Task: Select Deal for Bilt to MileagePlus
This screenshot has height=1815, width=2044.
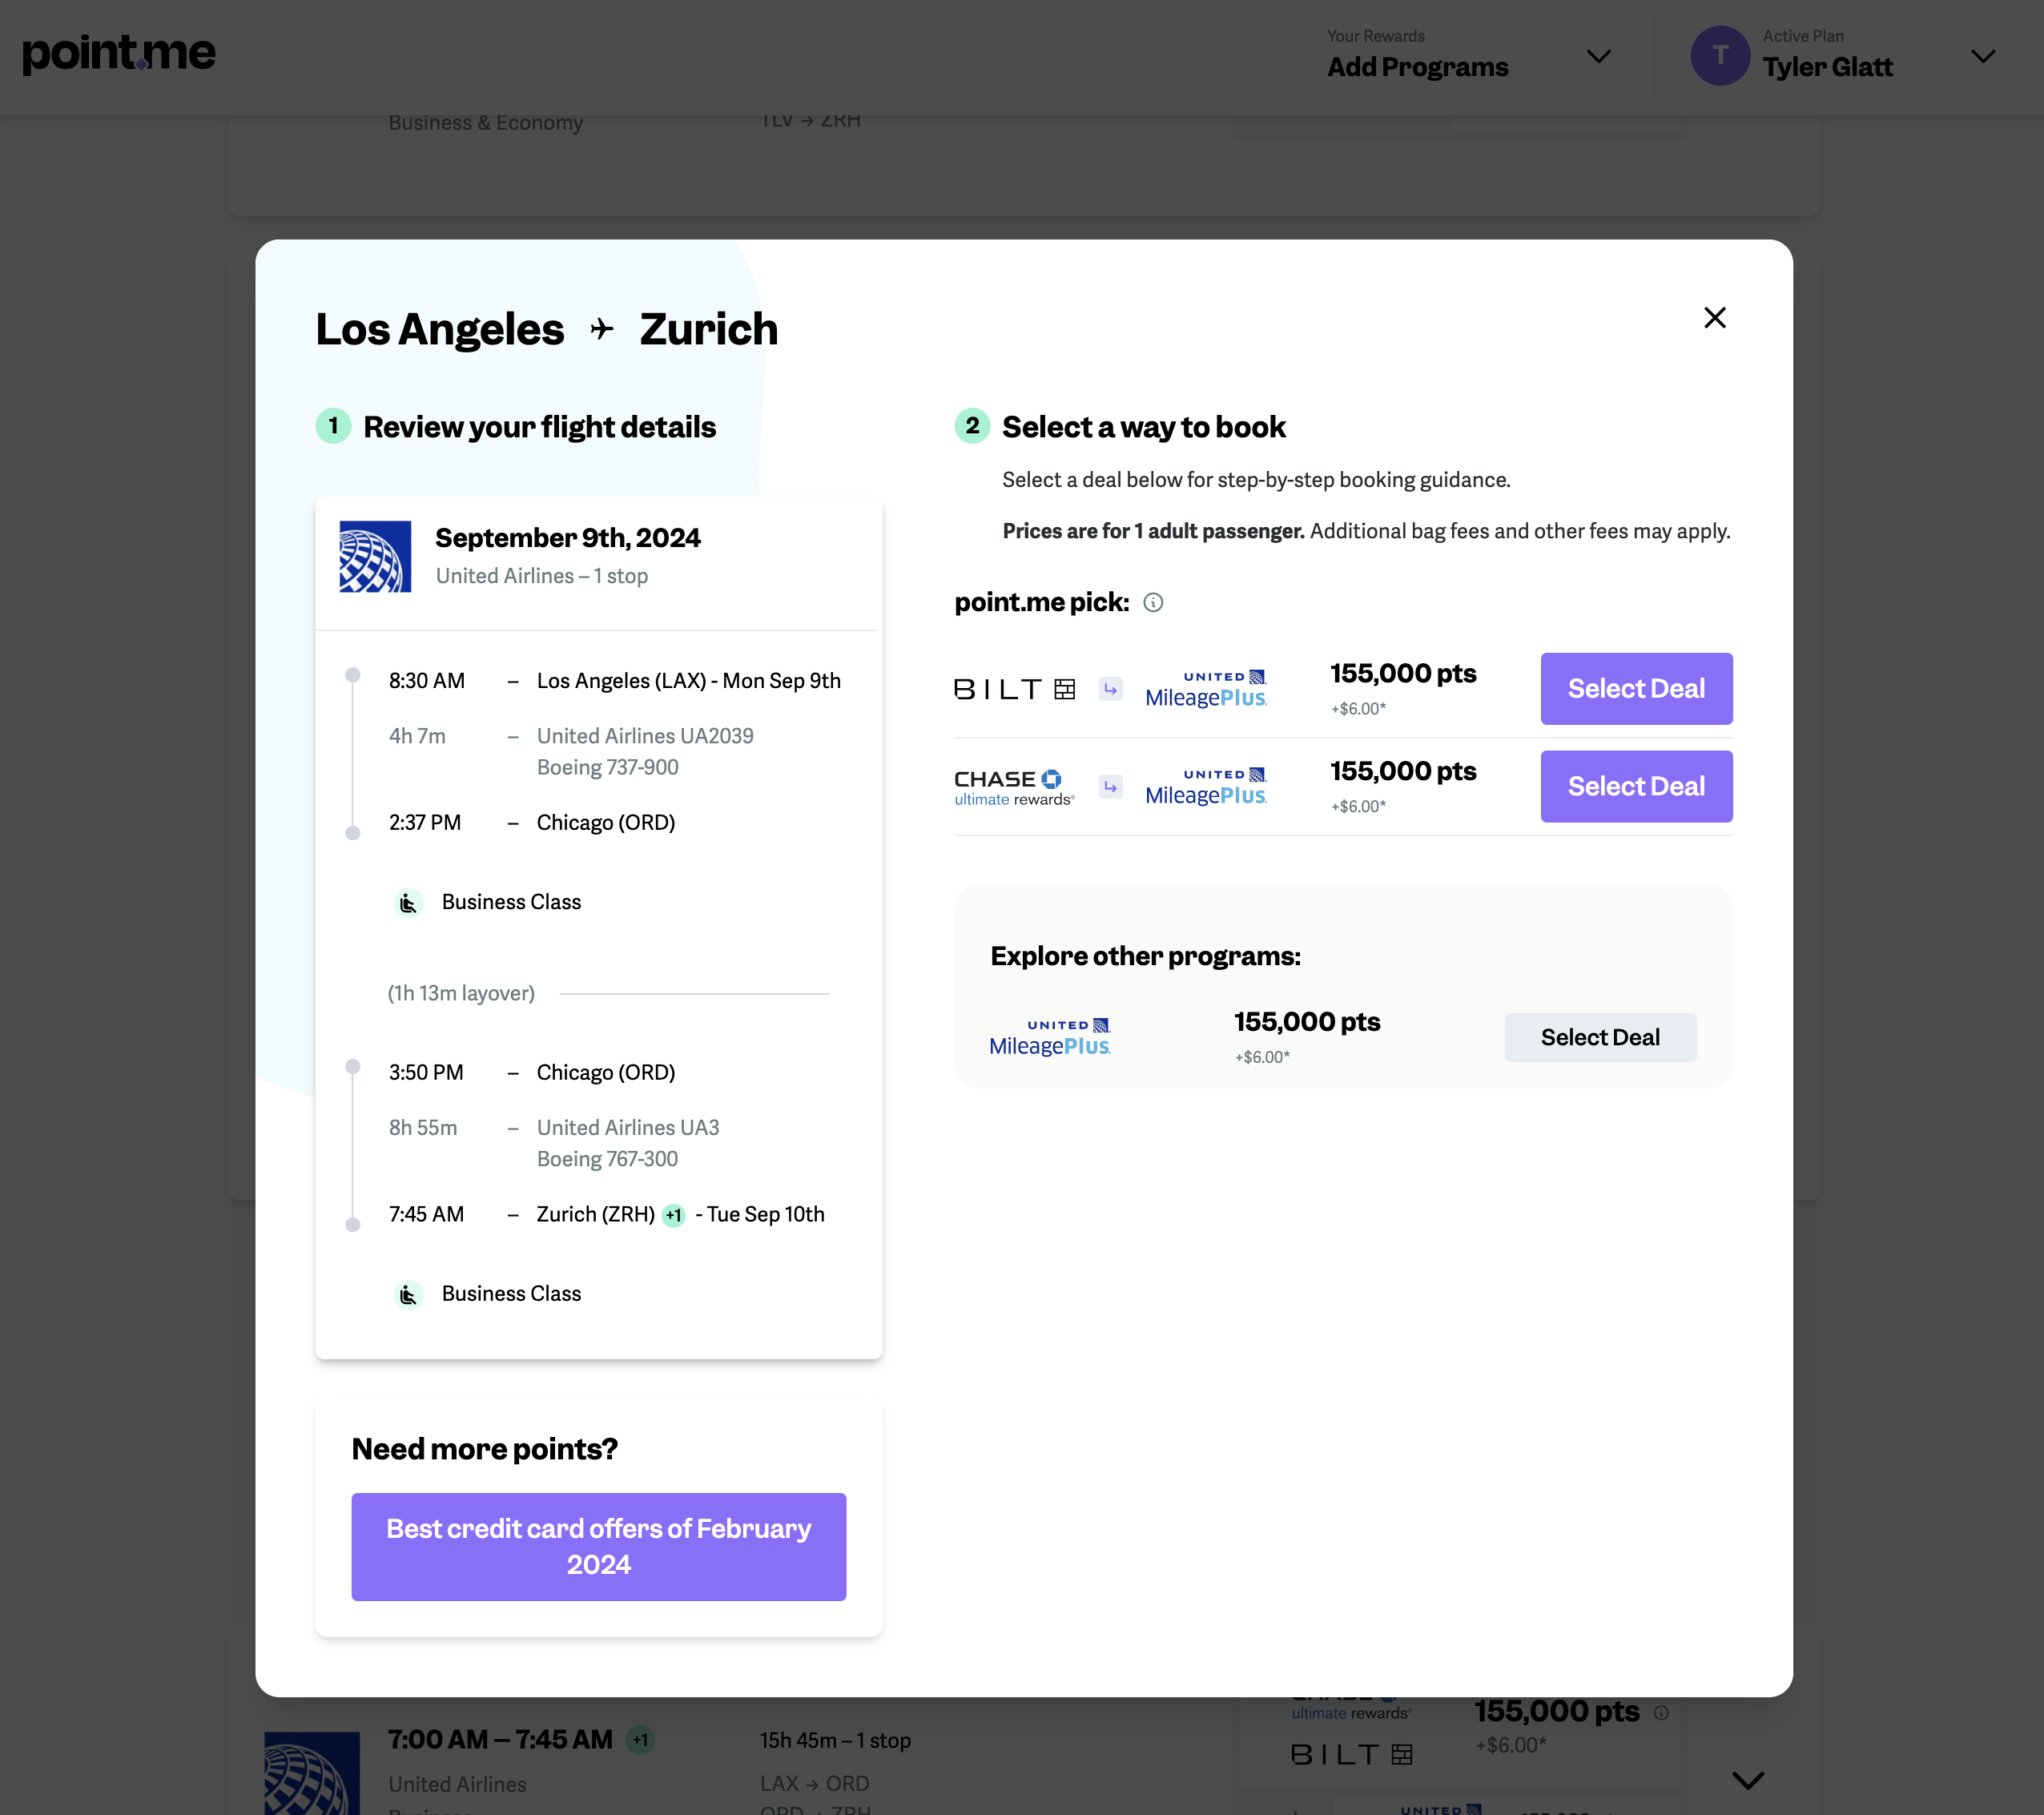Action: point(1636,689)
